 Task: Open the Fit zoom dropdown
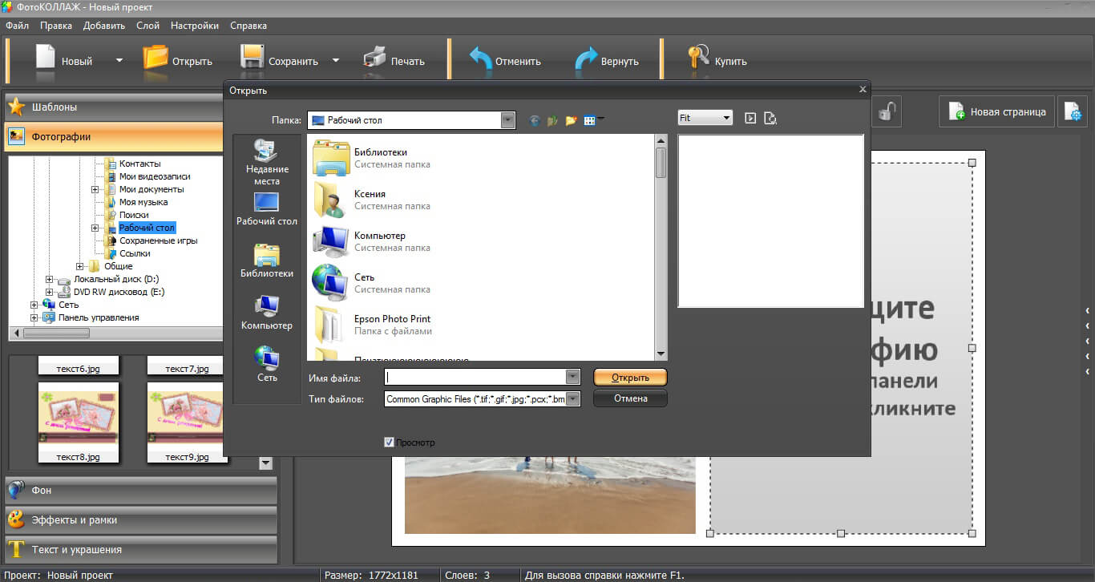pyautogui.click(x=726, y=118)
